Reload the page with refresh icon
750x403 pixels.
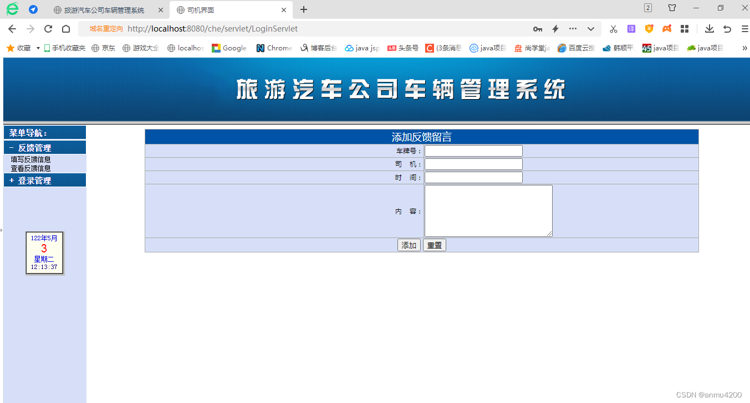click(48, 29)
